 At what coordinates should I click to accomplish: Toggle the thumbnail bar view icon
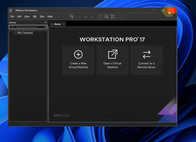click(x=106, y=16)
